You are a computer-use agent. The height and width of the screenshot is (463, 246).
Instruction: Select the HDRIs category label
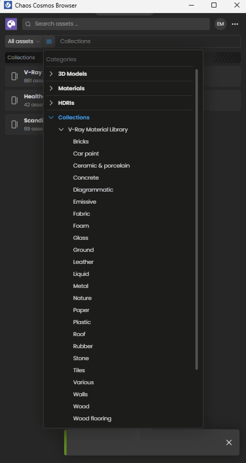point(66,103)
